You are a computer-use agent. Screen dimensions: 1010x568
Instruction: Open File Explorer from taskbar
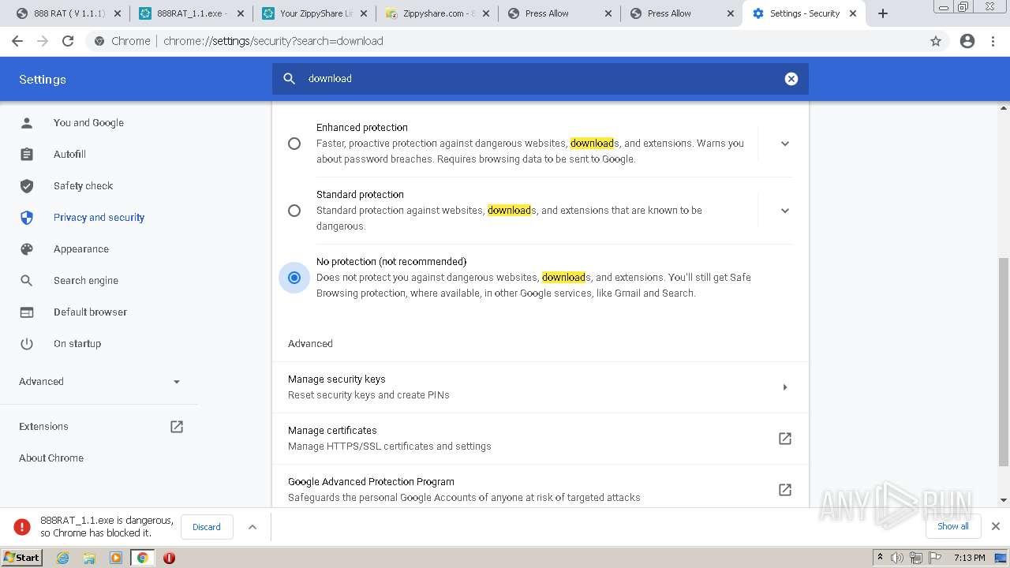tap(89, 558)
